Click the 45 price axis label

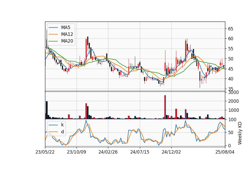click(x=230, y=69)
